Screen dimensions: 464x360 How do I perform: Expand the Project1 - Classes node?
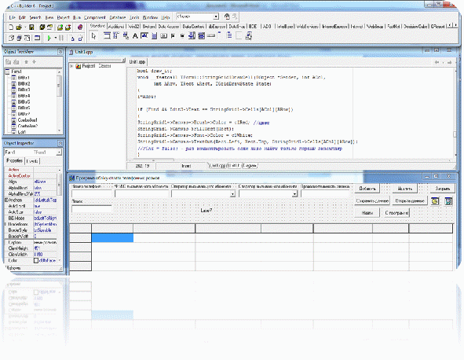pyautogui.click(x=71, y=66)
